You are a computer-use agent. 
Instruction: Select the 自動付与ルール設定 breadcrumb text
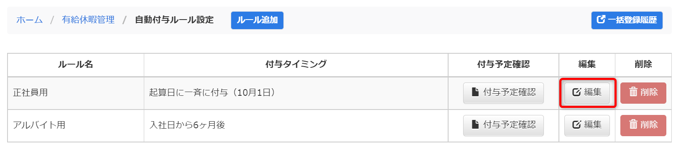174,20
